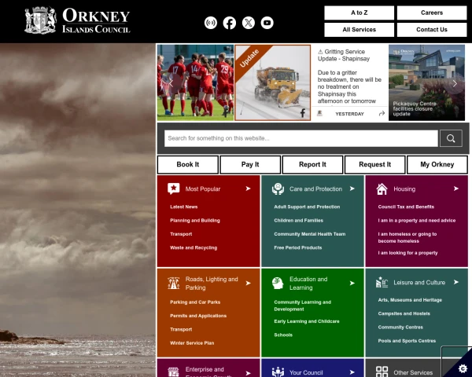Show previous carousel slide arrow
This screenshot has height=377, width=472.
tap(171, 83)
